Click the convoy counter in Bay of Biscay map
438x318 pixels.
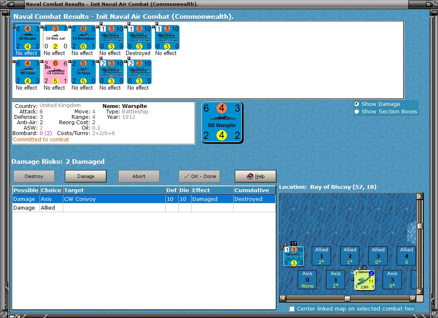(x=294, y=256)
